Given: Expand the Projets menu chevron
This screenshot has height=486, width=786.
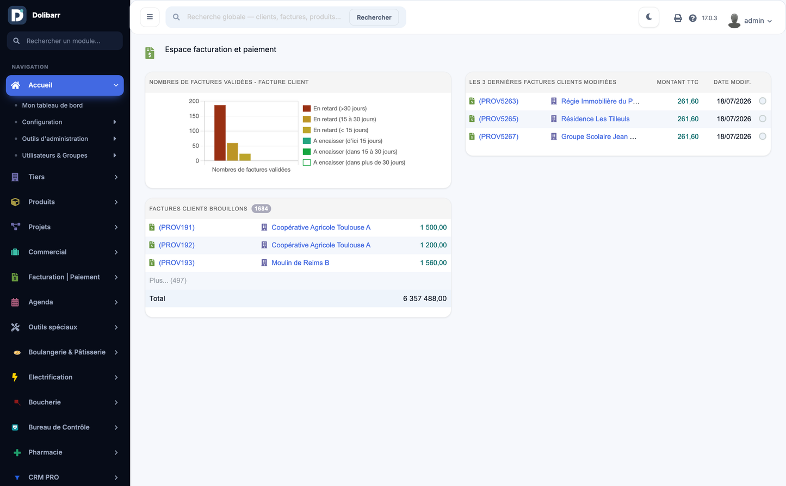Looking at the screenshot, I should tap(116, 227).
